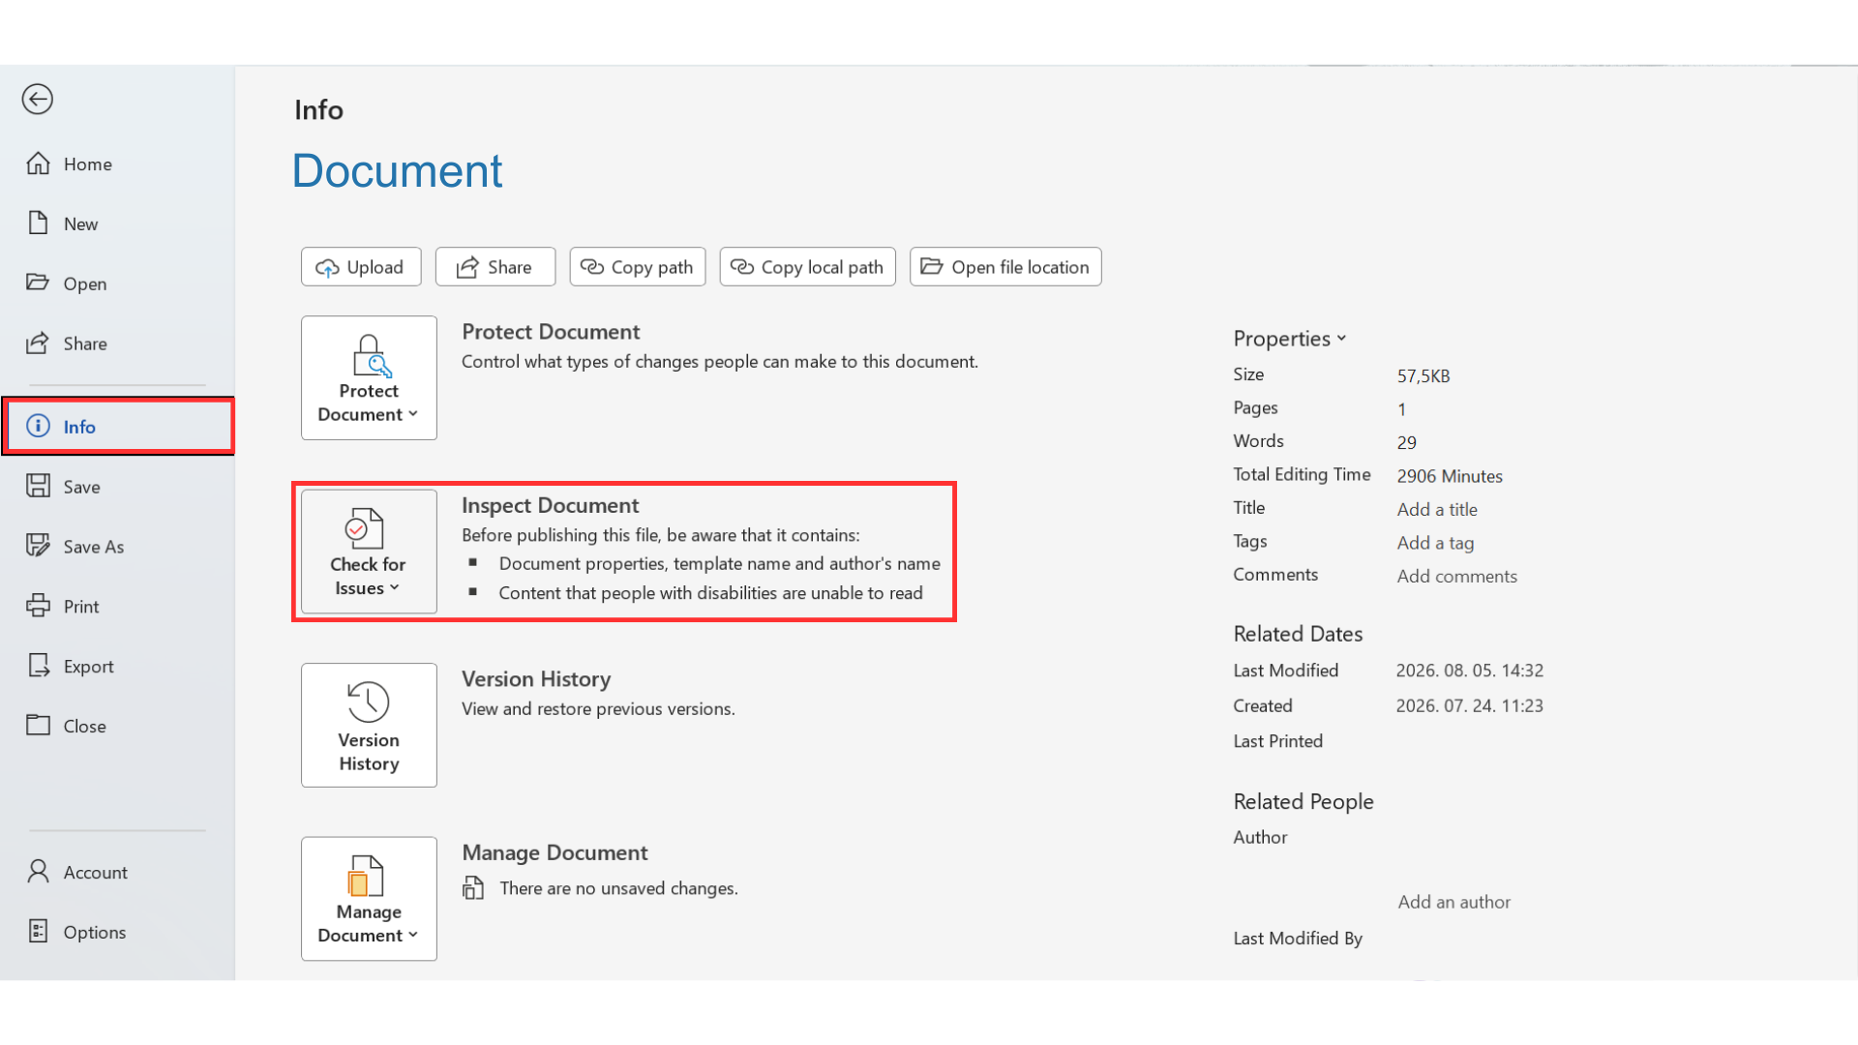The height and width of the screenshot is (1045, 1858).
Task: Select the Info tab in sidebar
Action: pos(117,426)
